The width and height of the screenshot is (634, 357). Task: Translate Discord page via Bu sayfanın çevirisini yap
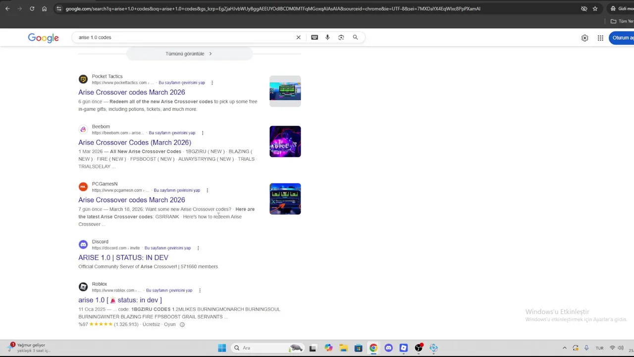(x=167, y=248)
